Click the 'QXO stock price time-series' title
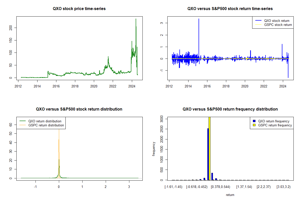The width and height of the screenshot is (302, 201). click(79, 9)
